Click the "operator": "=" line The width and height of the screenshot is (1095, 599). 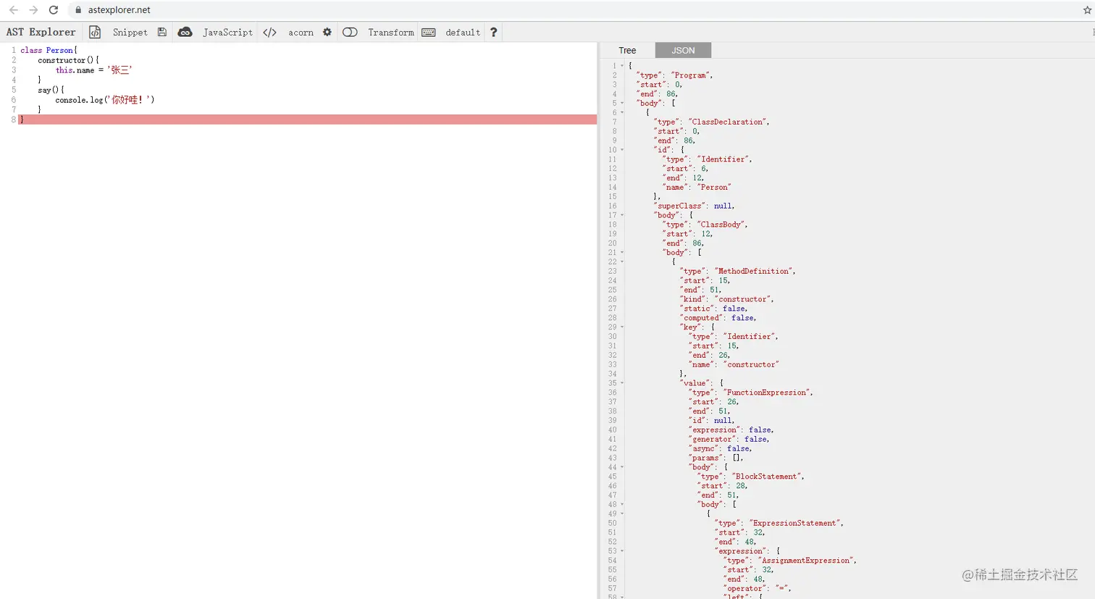(x=757, y=589)
